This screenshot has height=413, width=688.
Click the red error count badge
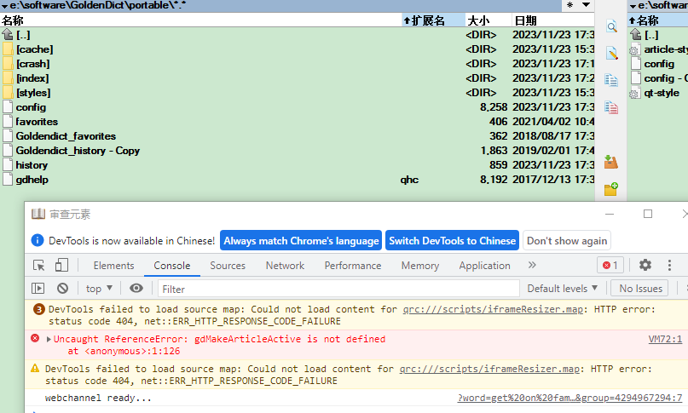(x=610, y=265)
